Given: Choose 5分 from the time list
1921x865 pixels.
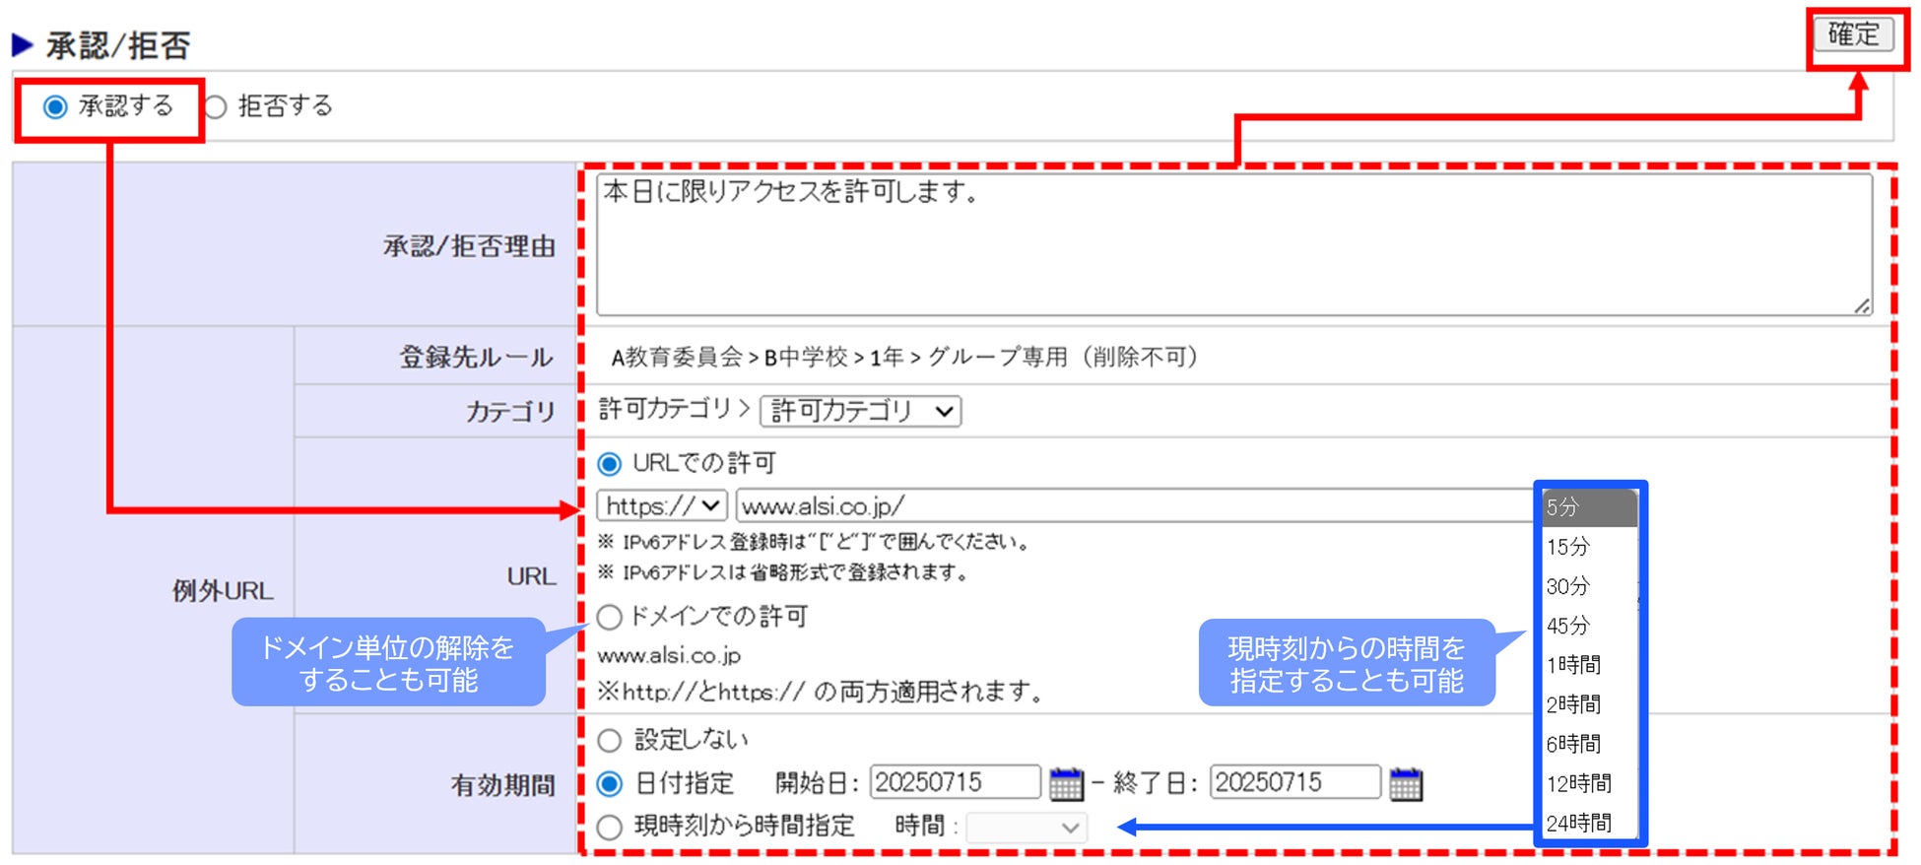Looking at the screenshot, I should click(1589, 507).
